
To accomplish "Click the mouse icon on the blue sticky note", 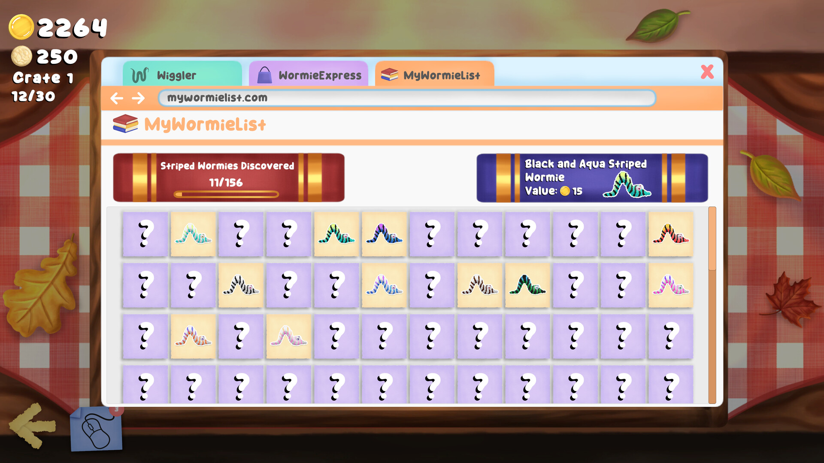I will [95, 431].
